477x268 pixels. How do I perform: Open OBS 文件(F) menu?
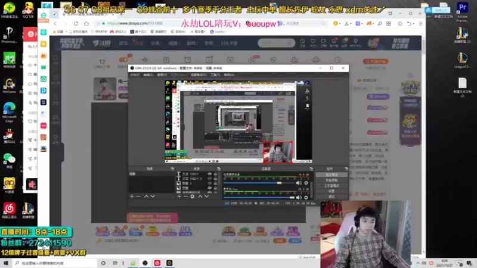coord(135,75)
